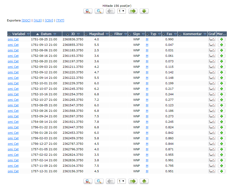Sort Datum column ascending
This screenshot has width=242, height=189.
37,34
